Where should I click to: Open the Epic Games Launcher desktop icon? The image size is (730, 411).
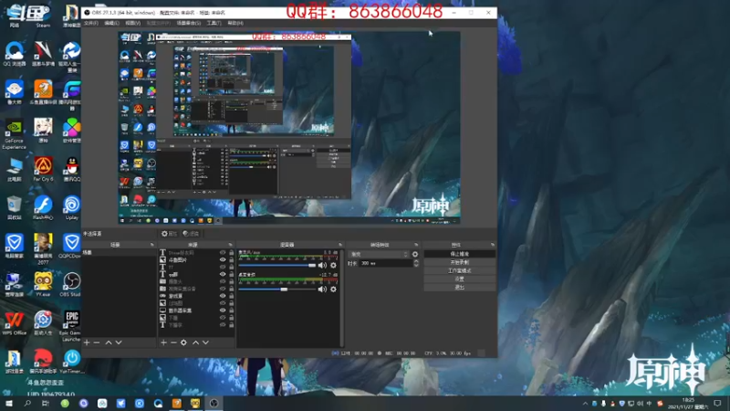pyautogui.click(x=71, y=326)
